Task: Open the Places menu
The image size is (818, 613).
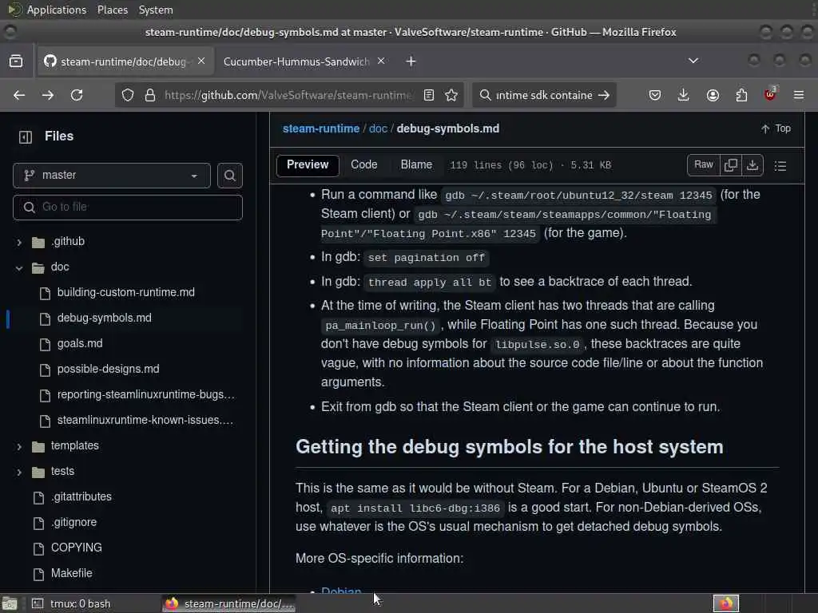Action: [x=113, y=10]
